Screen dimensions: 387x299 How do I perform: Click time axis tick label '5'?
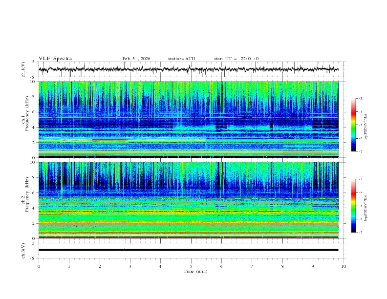click(191, 266)
